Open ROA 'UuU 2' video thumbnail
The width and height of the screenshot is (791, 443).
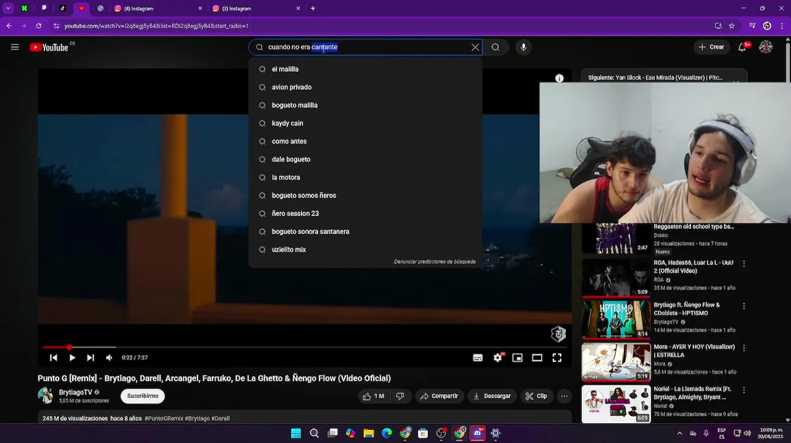click(x=616, y=277)
